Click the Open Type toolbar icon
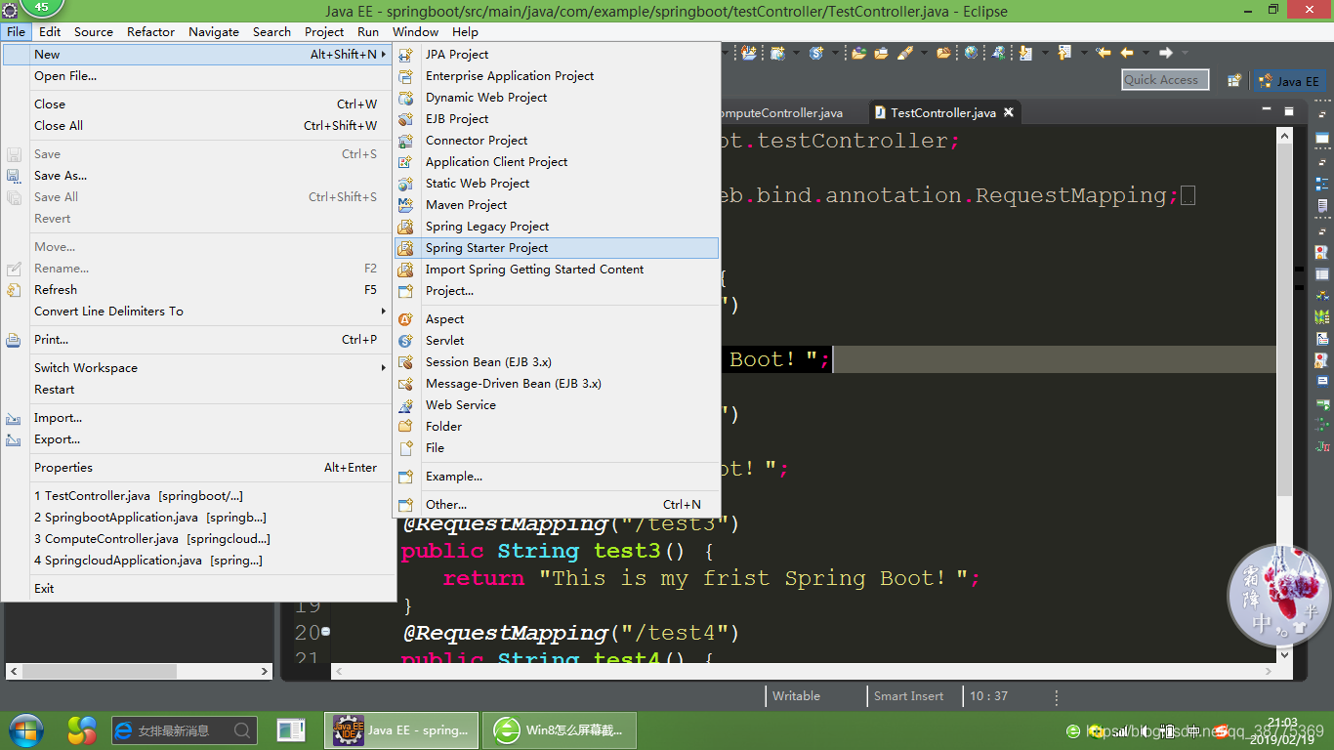The height and width of the screenshot is (750, 1334). point(857,53)
